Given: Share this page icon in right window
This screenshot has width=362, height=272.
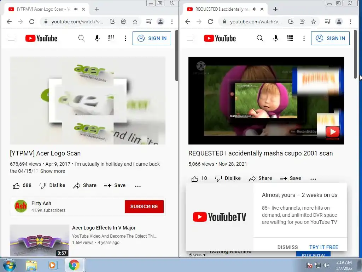Looking at the screenshot, I should coord(302,22).
